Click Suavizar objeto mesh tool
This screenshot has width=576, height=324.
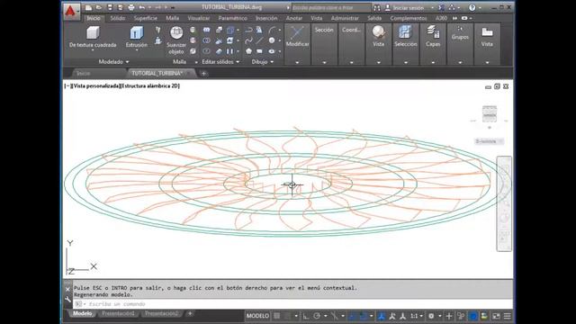pos(176,40)
